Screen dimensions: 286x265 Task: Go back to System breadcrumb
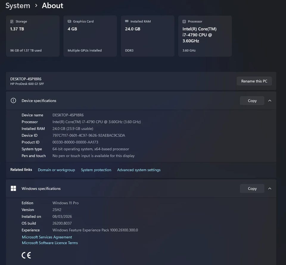[18, 6]
